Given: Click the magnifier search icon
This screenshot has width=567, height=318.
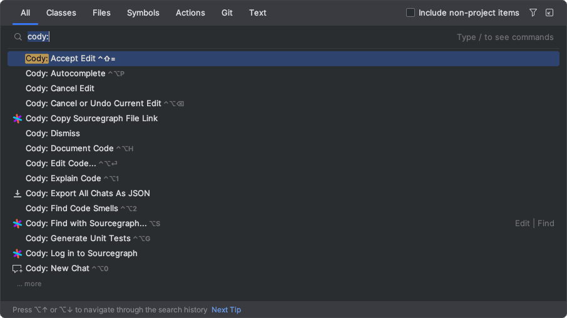Looking at the screenshot, I should tap(18, 37).
